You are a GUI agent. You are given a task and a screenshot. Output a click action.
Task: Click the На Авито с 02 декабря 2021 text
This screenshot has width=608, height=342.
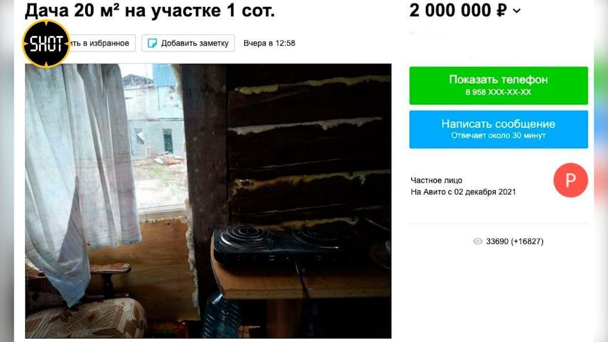point(463,192)
